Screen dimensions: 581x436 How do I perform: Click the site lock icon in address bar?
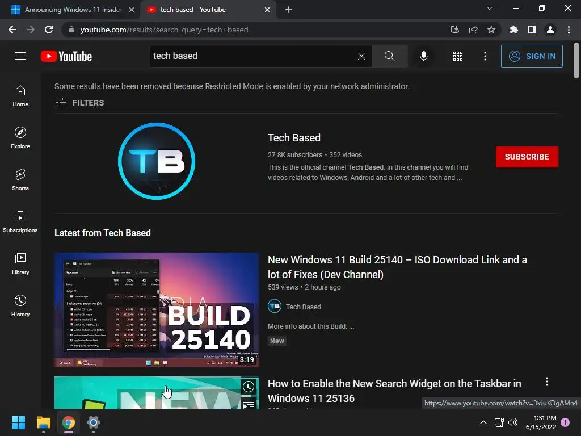coord(71,30)
